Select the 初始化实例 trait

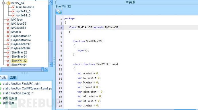[x=10, y=98]
